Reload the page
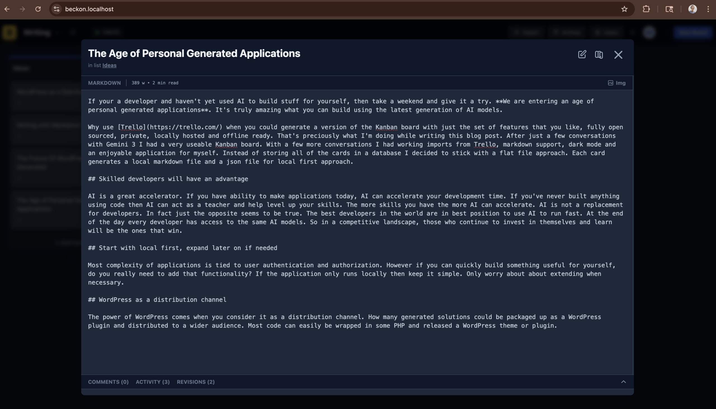The image size is (716, 409). pos(38,9)
